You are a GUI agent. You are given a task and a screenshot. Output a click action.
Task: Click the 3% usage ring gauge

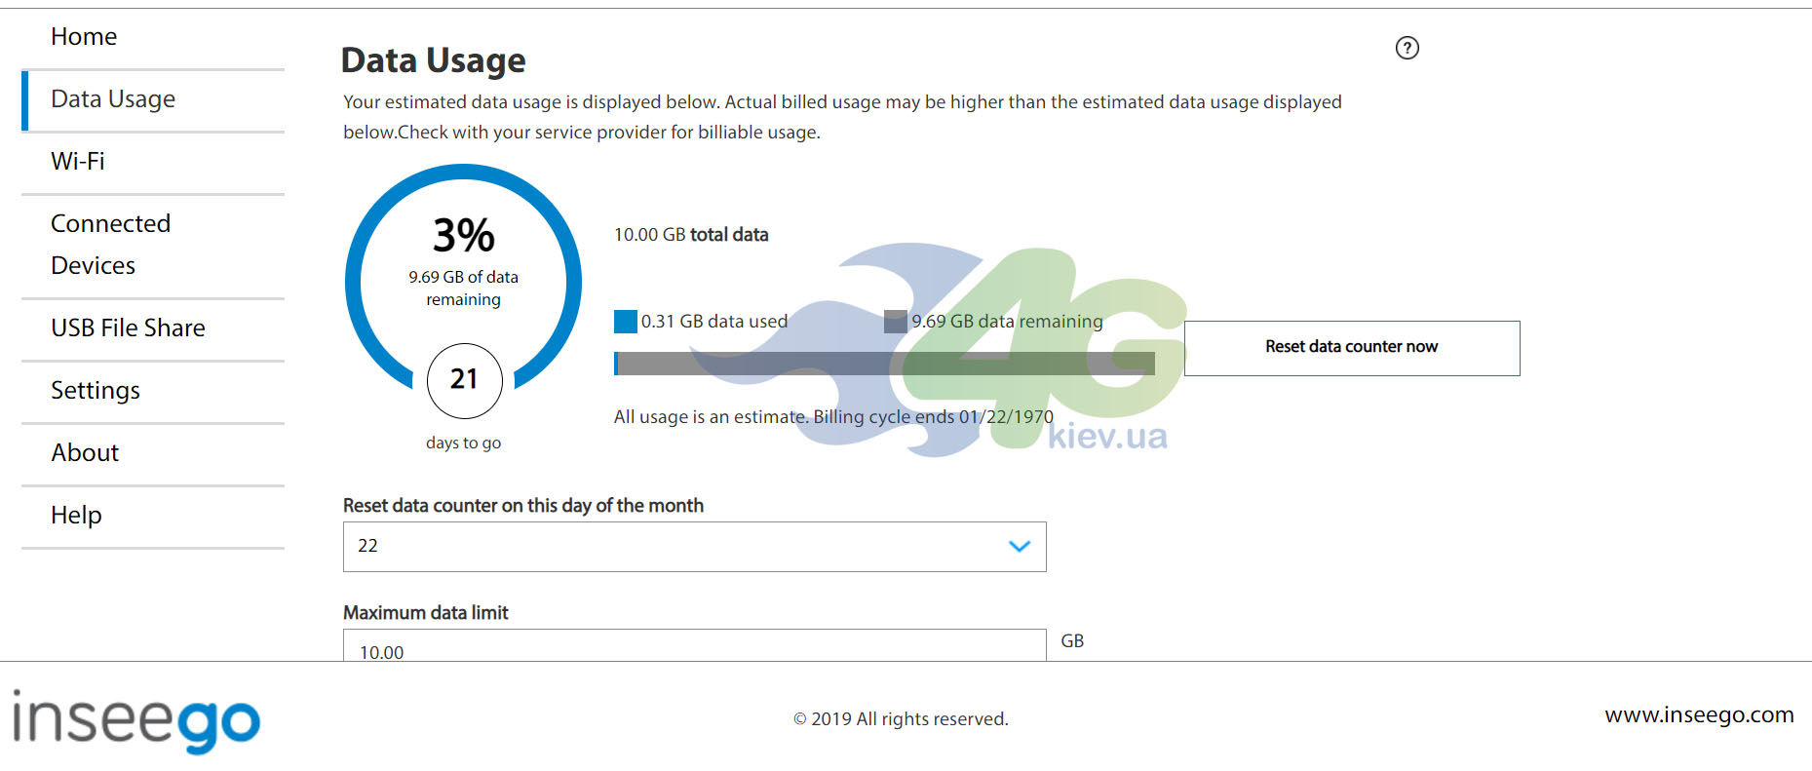[464, 283]
